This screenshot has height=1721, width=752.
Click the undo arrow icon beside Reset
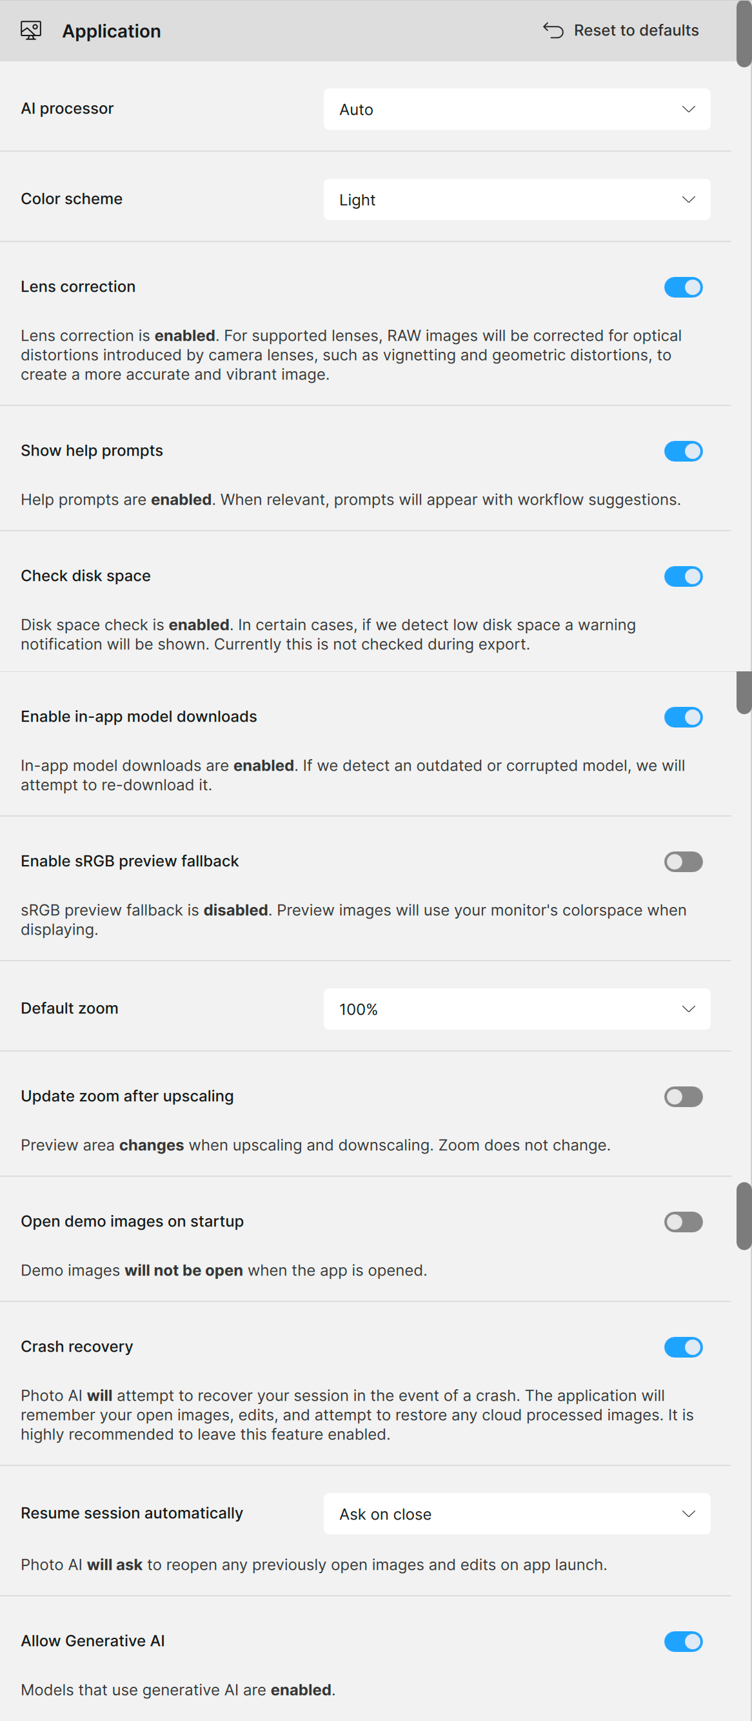coord(553,31)
